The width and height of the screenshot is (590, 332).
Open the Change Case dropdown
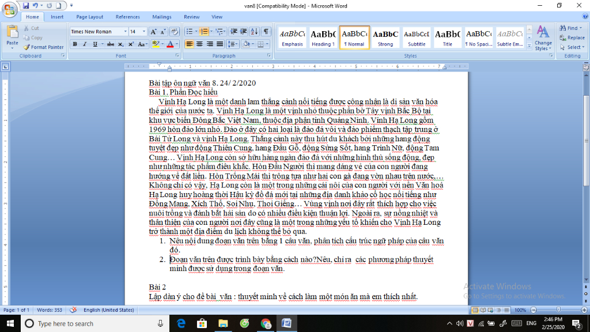tap(142, 44)
